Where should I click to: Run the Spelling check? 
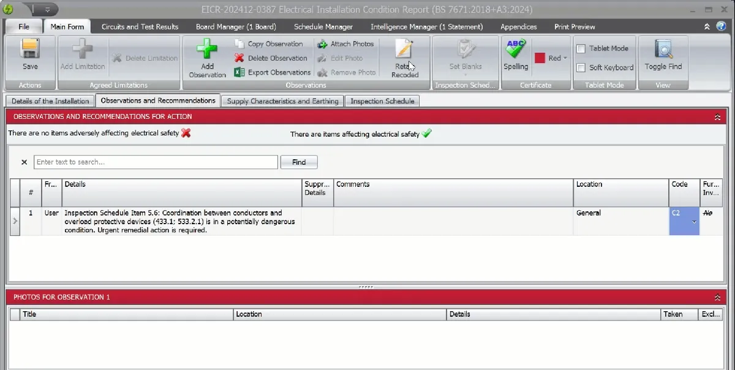tap(515, 49)
